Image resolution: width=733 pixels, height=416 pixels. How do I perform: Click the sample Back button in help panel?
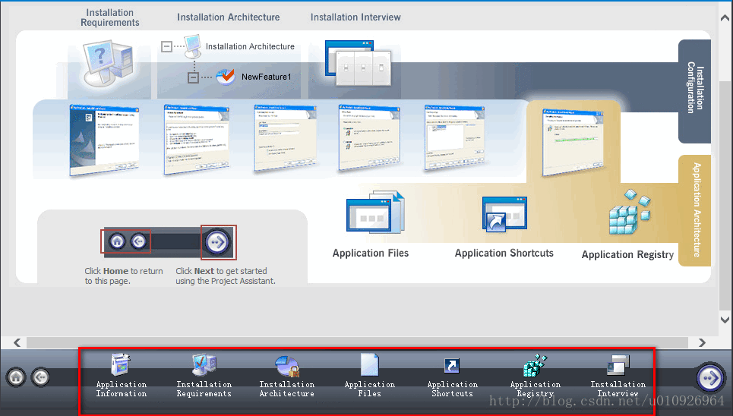coord(138,241)
